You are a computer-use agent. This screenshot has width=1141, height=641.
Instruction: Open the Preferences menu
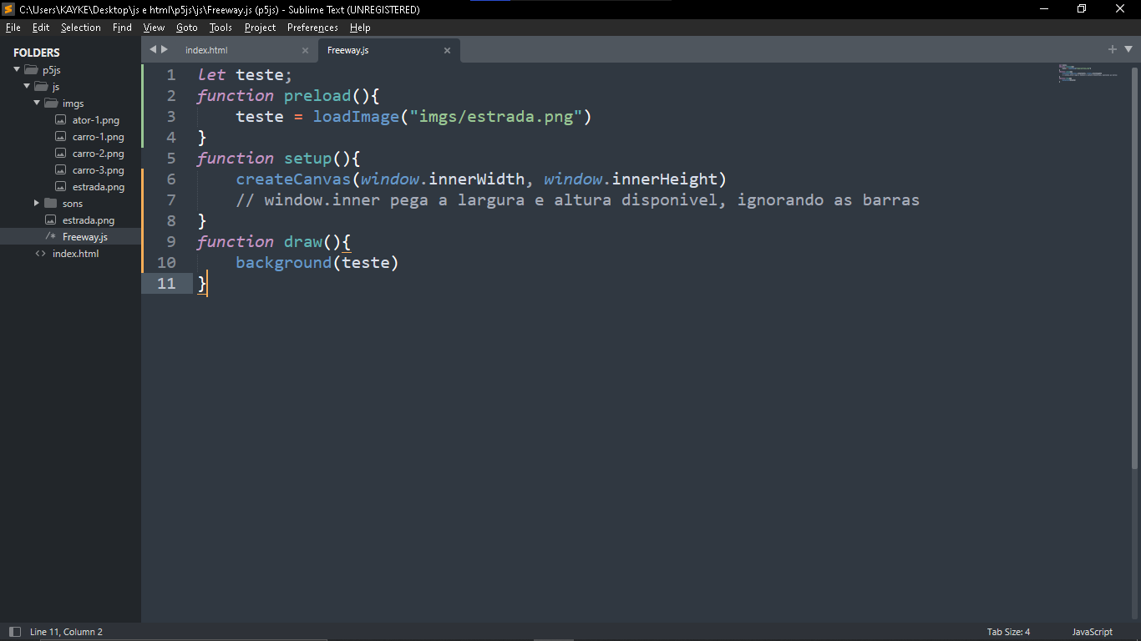[312, 28]
